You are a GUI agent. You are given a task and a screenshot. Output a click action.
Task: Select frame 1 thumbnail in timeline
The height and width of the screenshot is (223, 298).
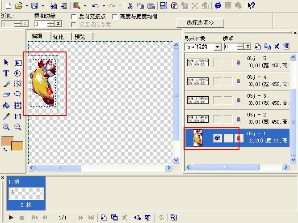[26, 193]
